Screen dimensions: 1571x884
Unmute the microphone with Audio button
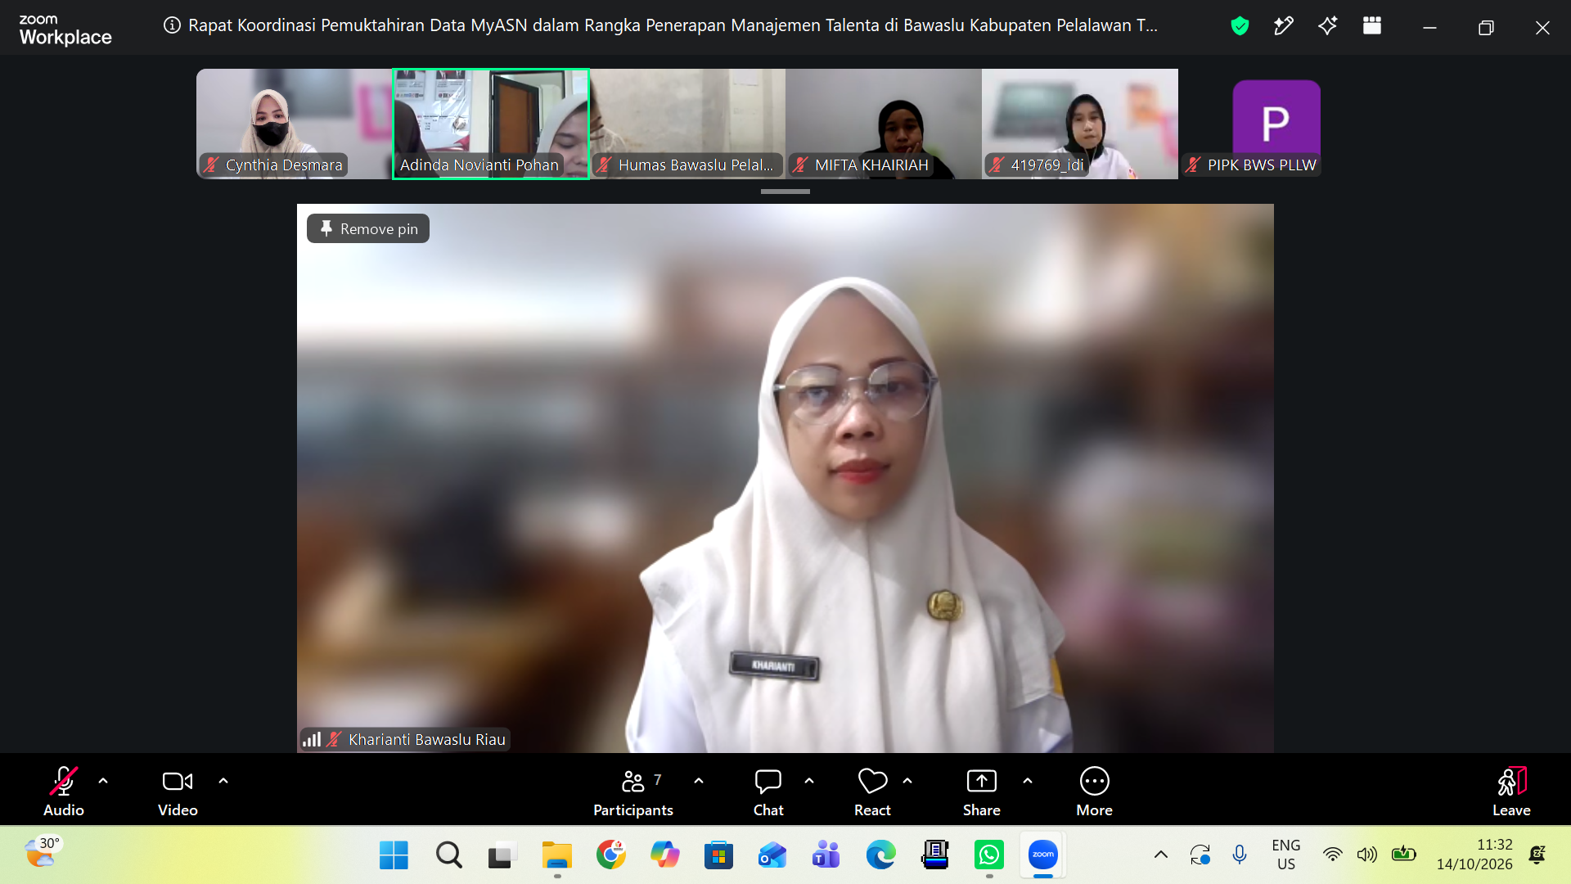64,791
